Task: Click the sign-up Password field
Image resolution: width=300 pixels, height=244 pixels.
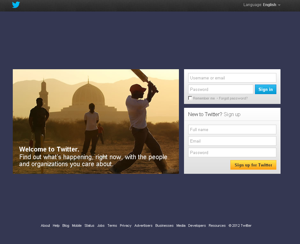Action: (x=232, y=152)
